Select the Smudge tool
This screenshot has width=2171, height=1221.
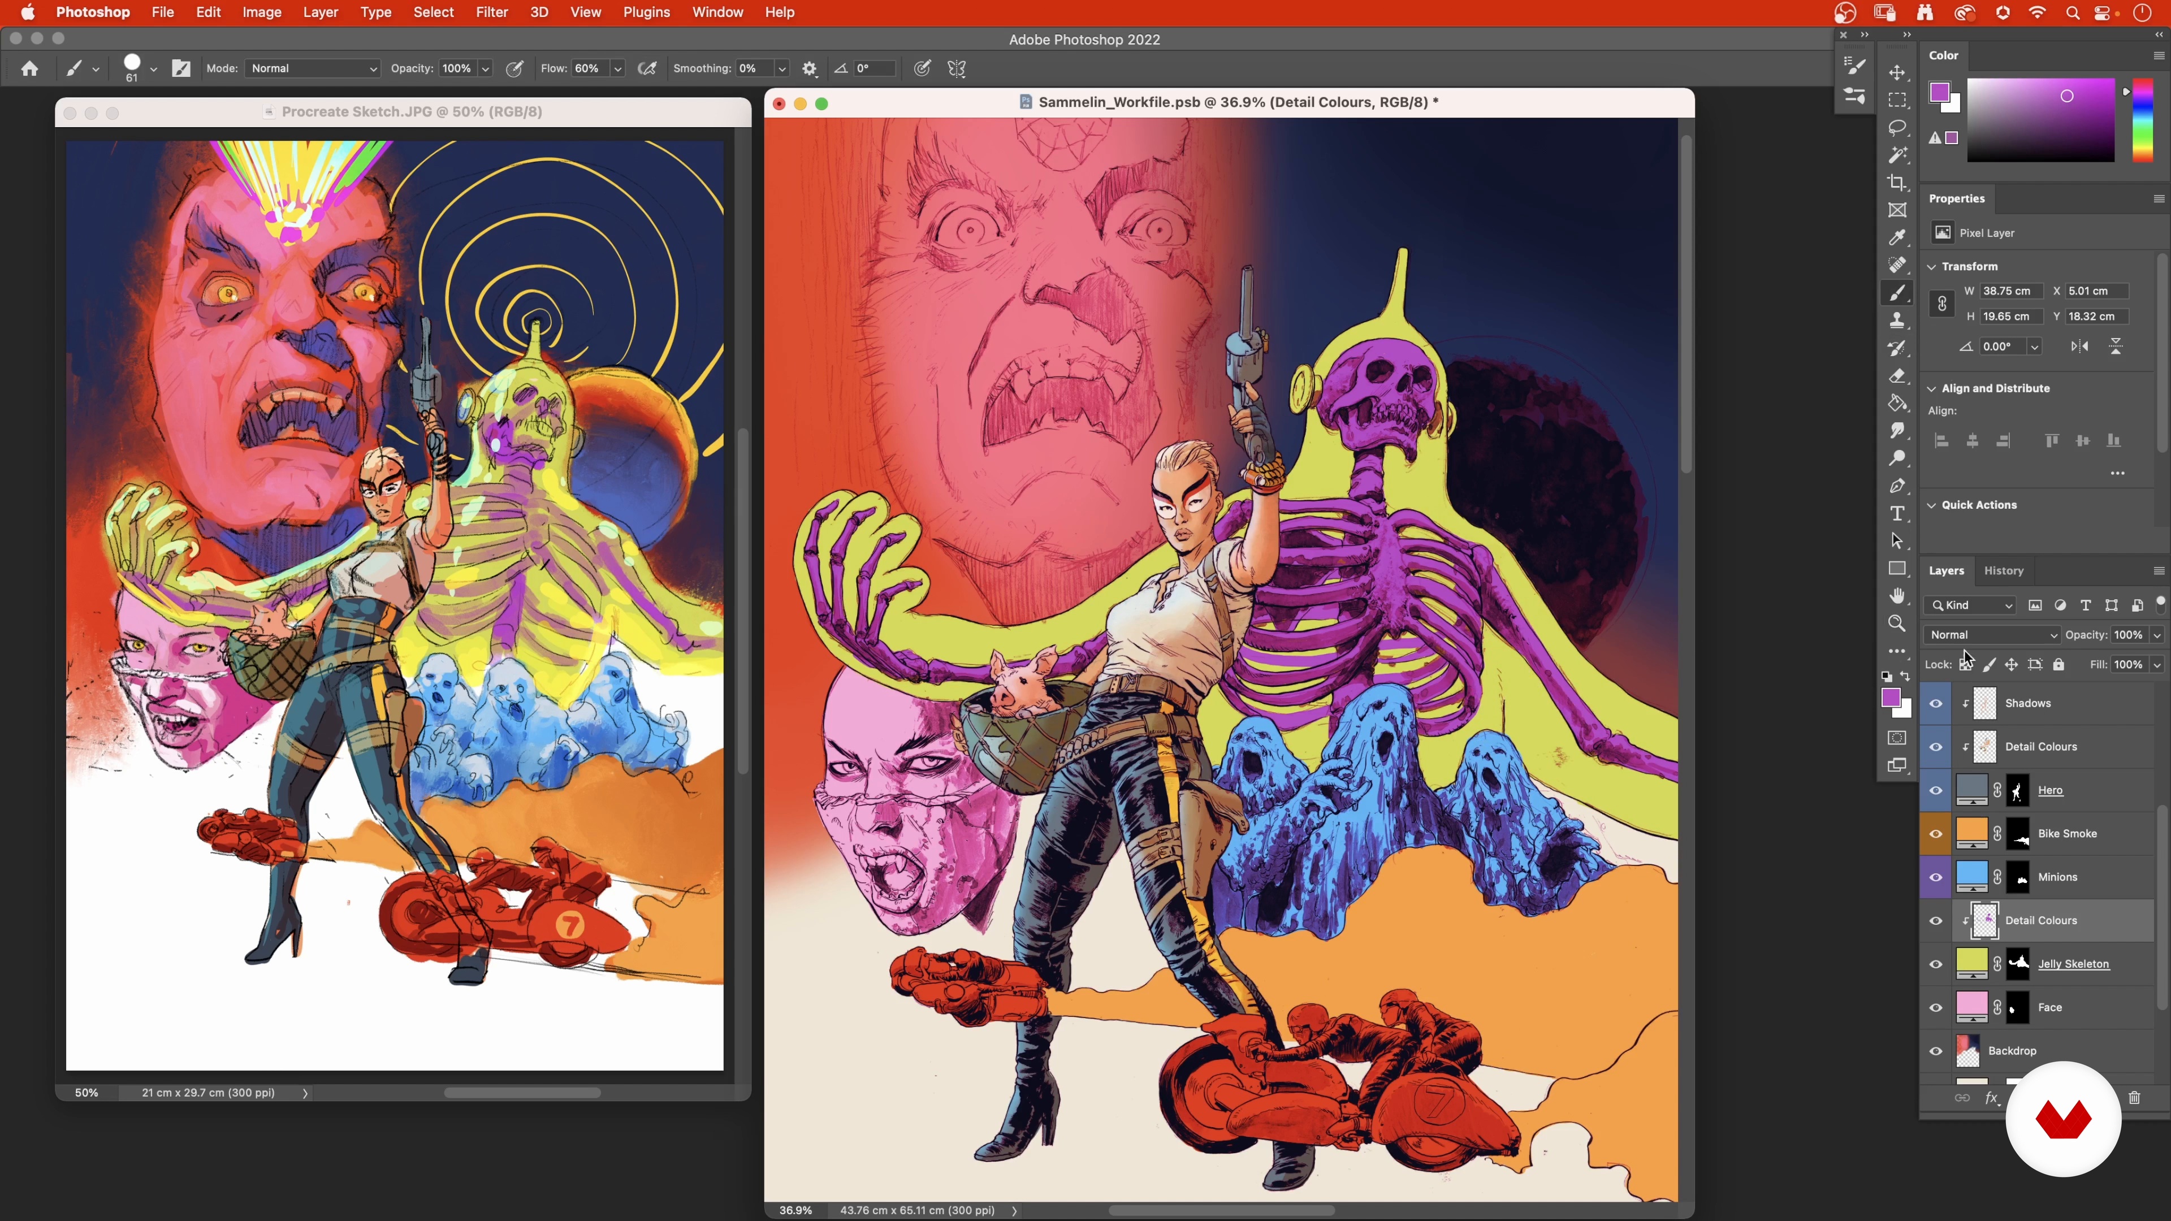tap(1897, 431)
